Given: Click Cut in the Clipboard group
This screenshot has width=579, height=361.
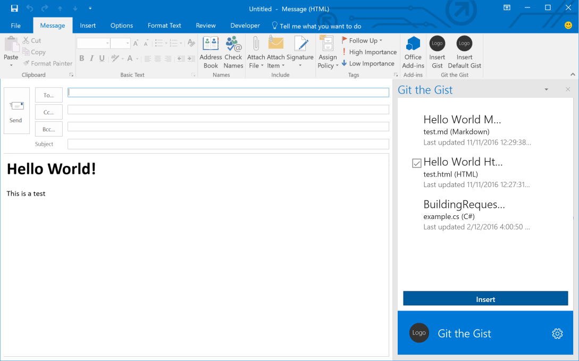Looking at the screenshot, I should pyautogui.click(x=32, y=40).
